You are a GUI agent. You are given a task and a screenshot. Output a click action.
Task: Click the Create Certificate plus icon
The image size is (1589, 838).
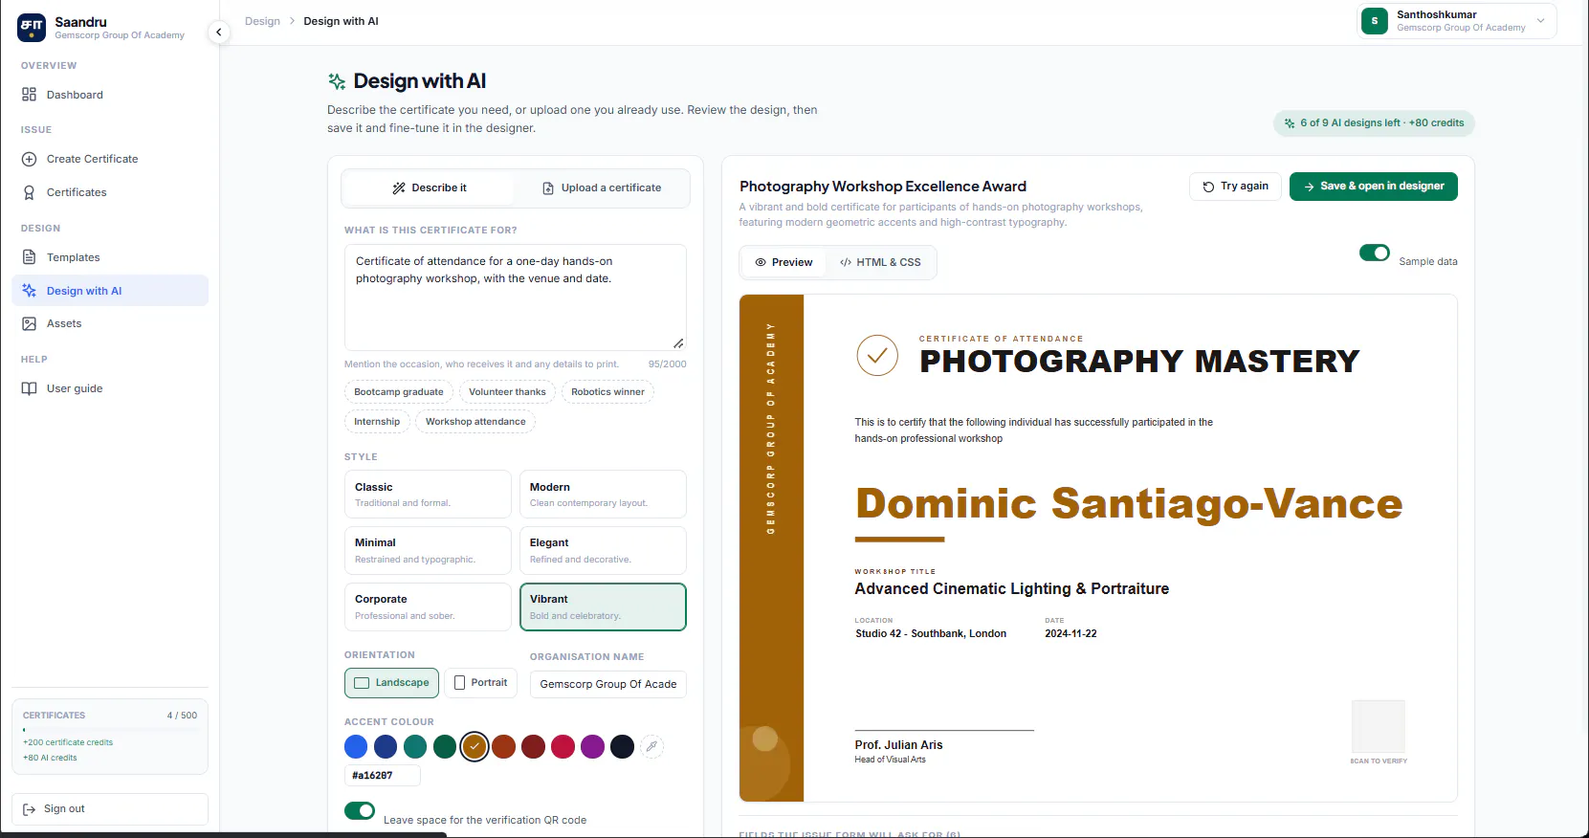point(30,159)
